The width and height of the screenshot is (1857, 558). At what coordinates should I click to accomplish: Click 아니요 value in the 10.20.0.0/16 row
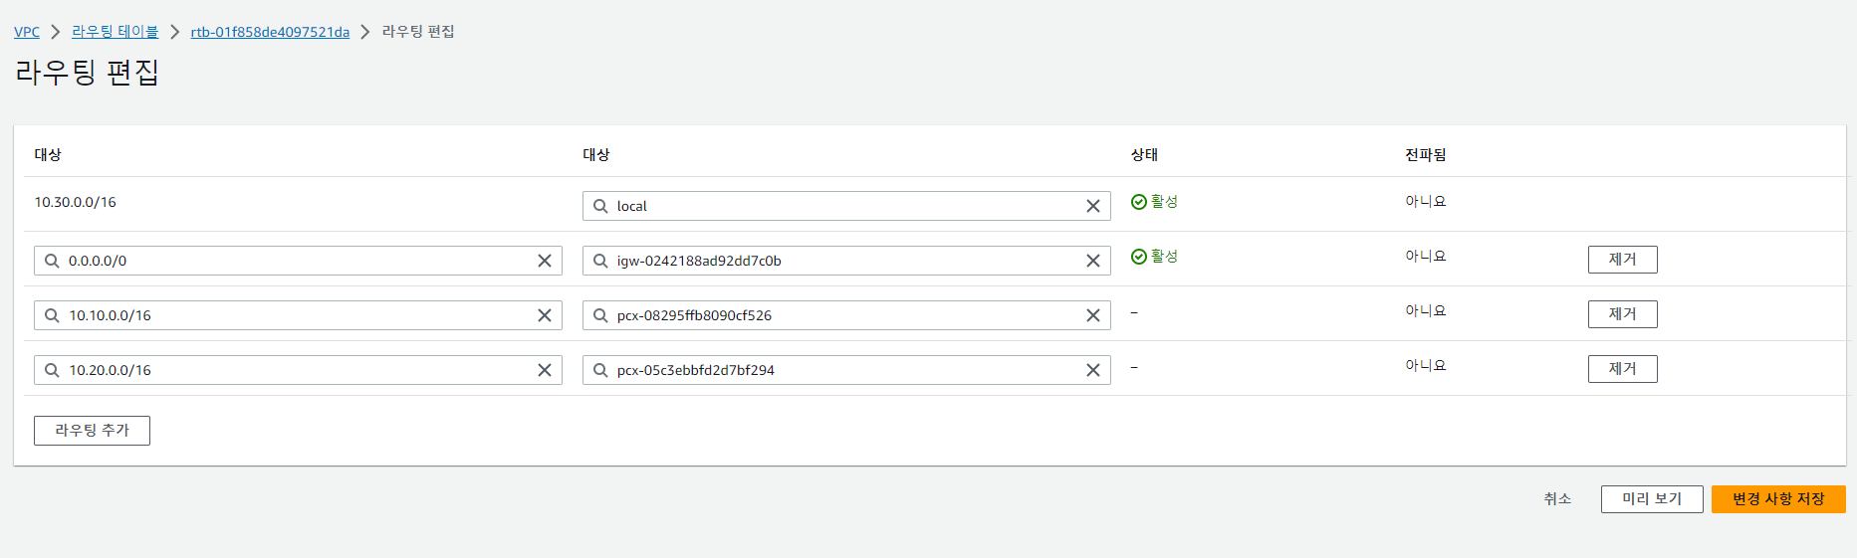[x=1425, y=366]
